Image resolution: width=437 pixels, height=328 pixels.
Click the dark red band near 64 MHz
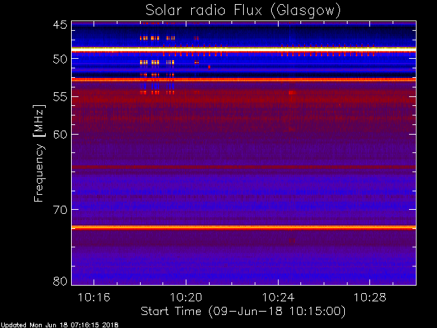pos(244,167)
